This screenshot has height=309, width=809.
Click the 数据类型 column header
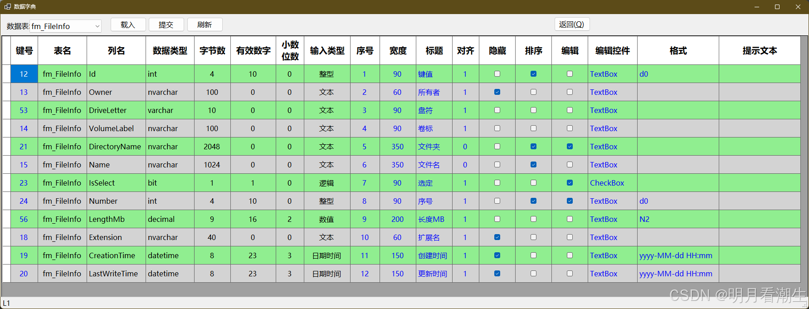(170, 50)
